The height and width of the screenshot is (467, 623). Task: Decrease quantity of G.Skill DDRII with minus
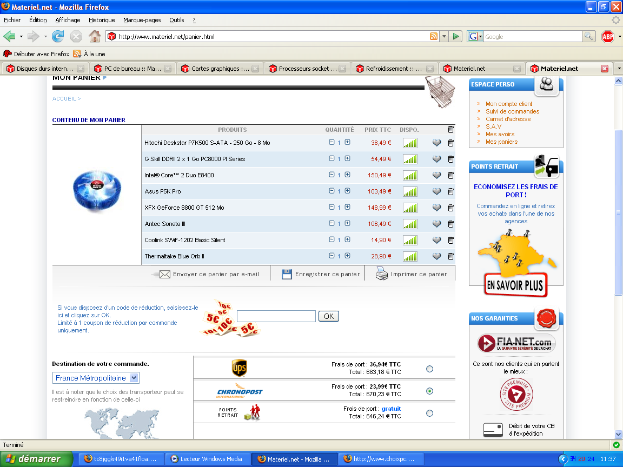click(332, 158)
